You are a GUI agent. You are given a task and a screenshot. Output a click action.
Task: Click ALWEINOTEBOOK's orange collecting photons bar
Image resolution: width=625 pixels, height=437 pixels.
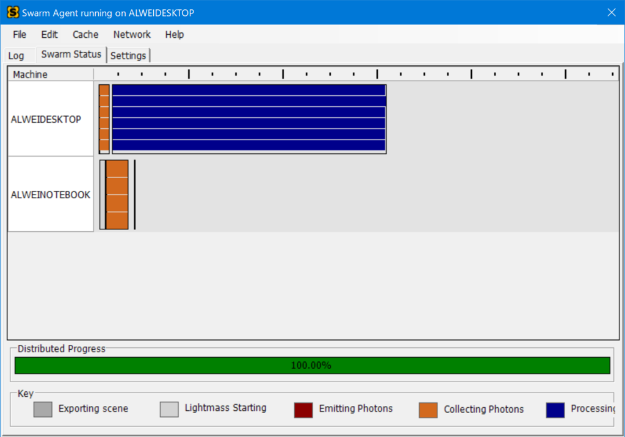117,195
